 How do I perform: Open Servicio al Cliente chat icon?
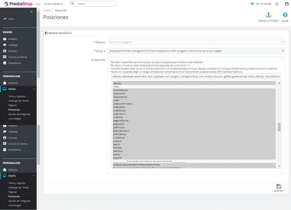coord(4,57)
